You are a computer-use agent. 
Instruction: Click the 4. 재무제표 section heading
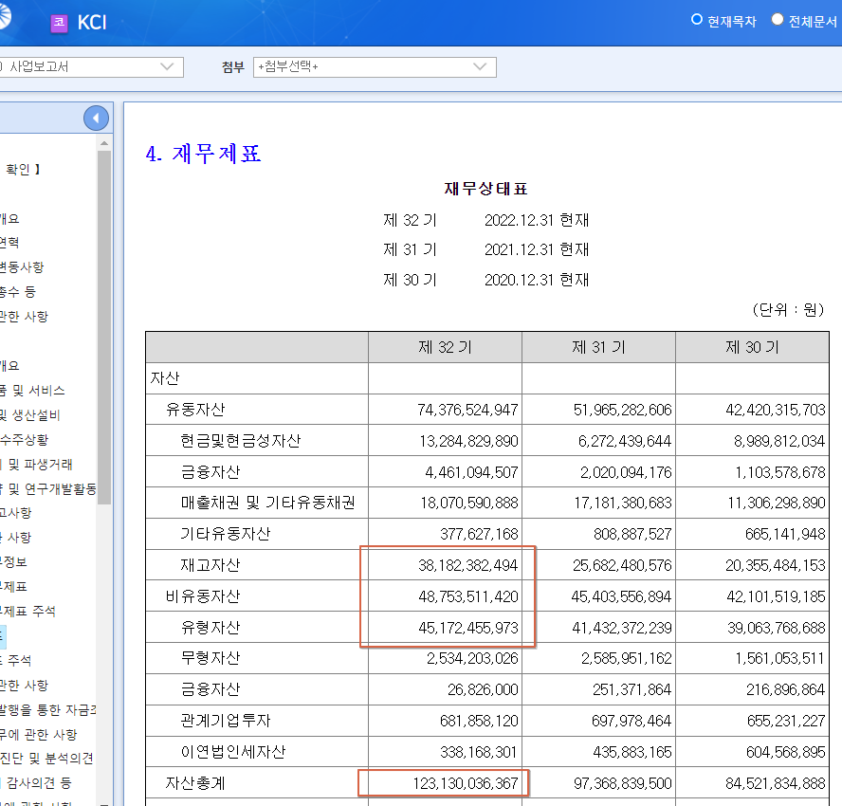click(203, 155)
